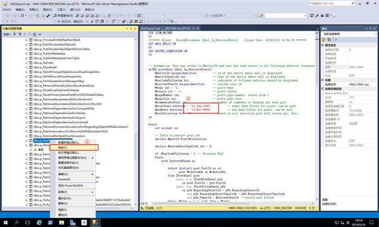
Task: Click the editor split window handle
Action: pyautogui.click(x=317, y=33)
